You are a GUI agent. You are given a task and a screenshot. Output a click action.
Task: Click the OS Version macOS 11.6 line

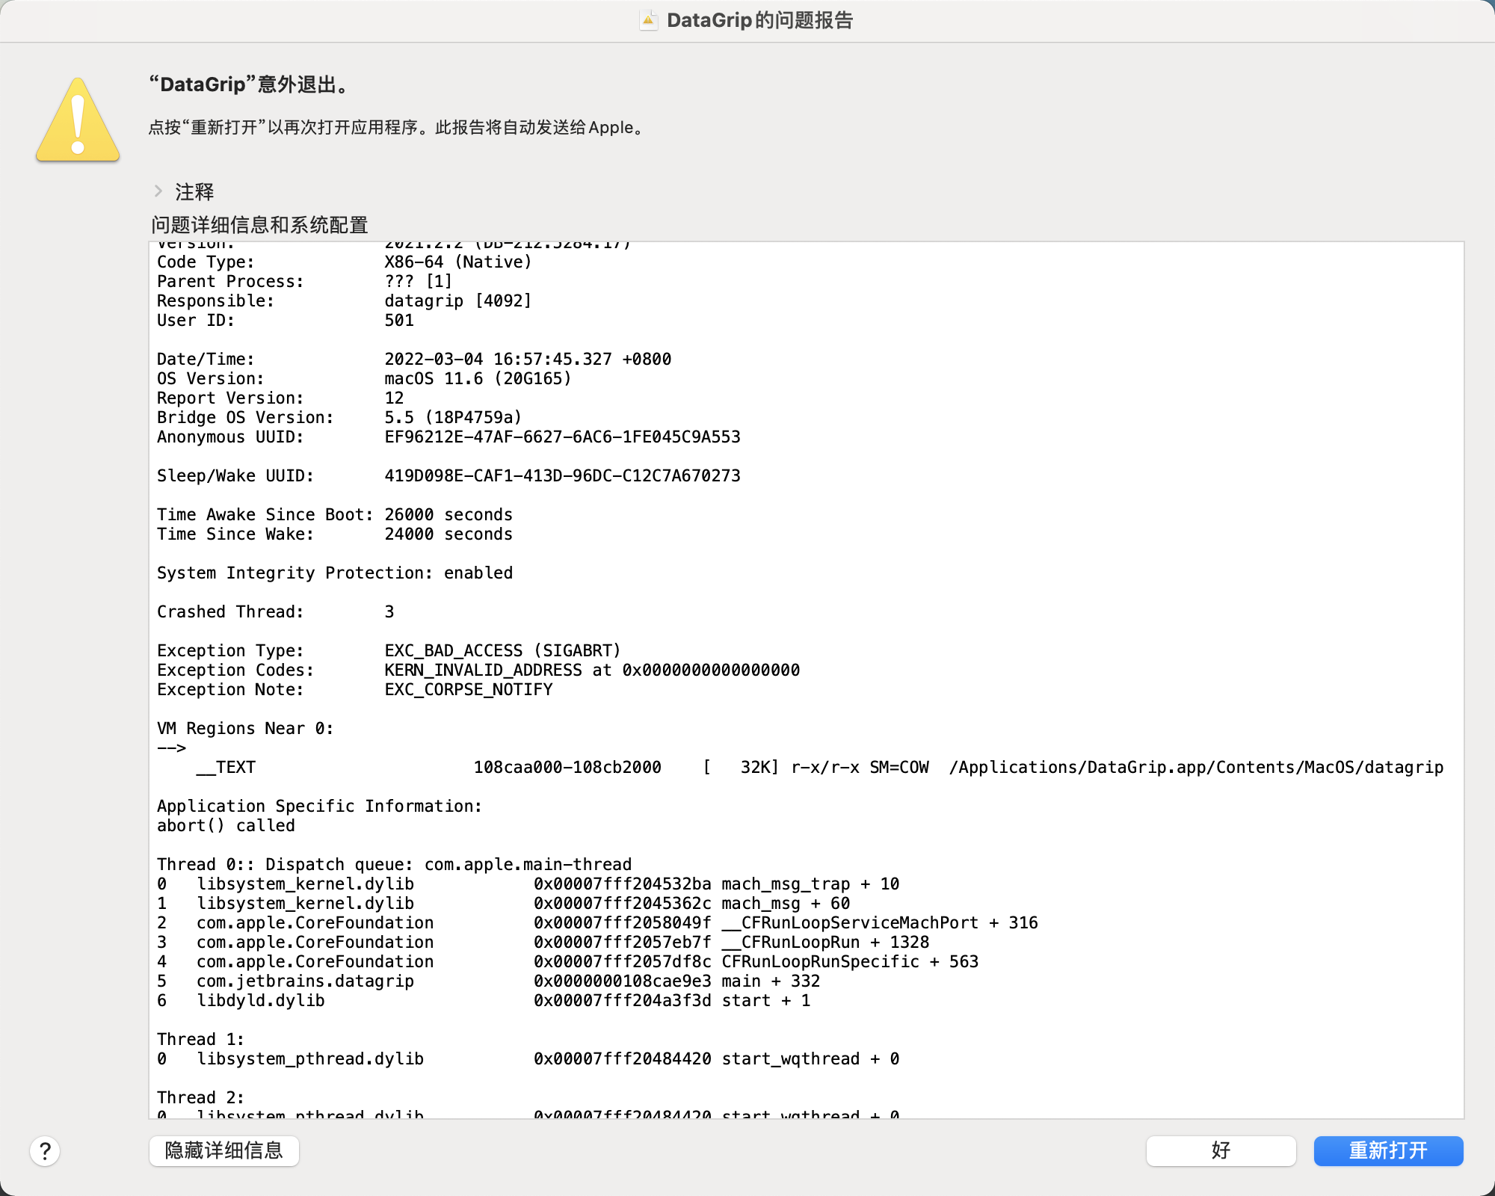(364, 378)
